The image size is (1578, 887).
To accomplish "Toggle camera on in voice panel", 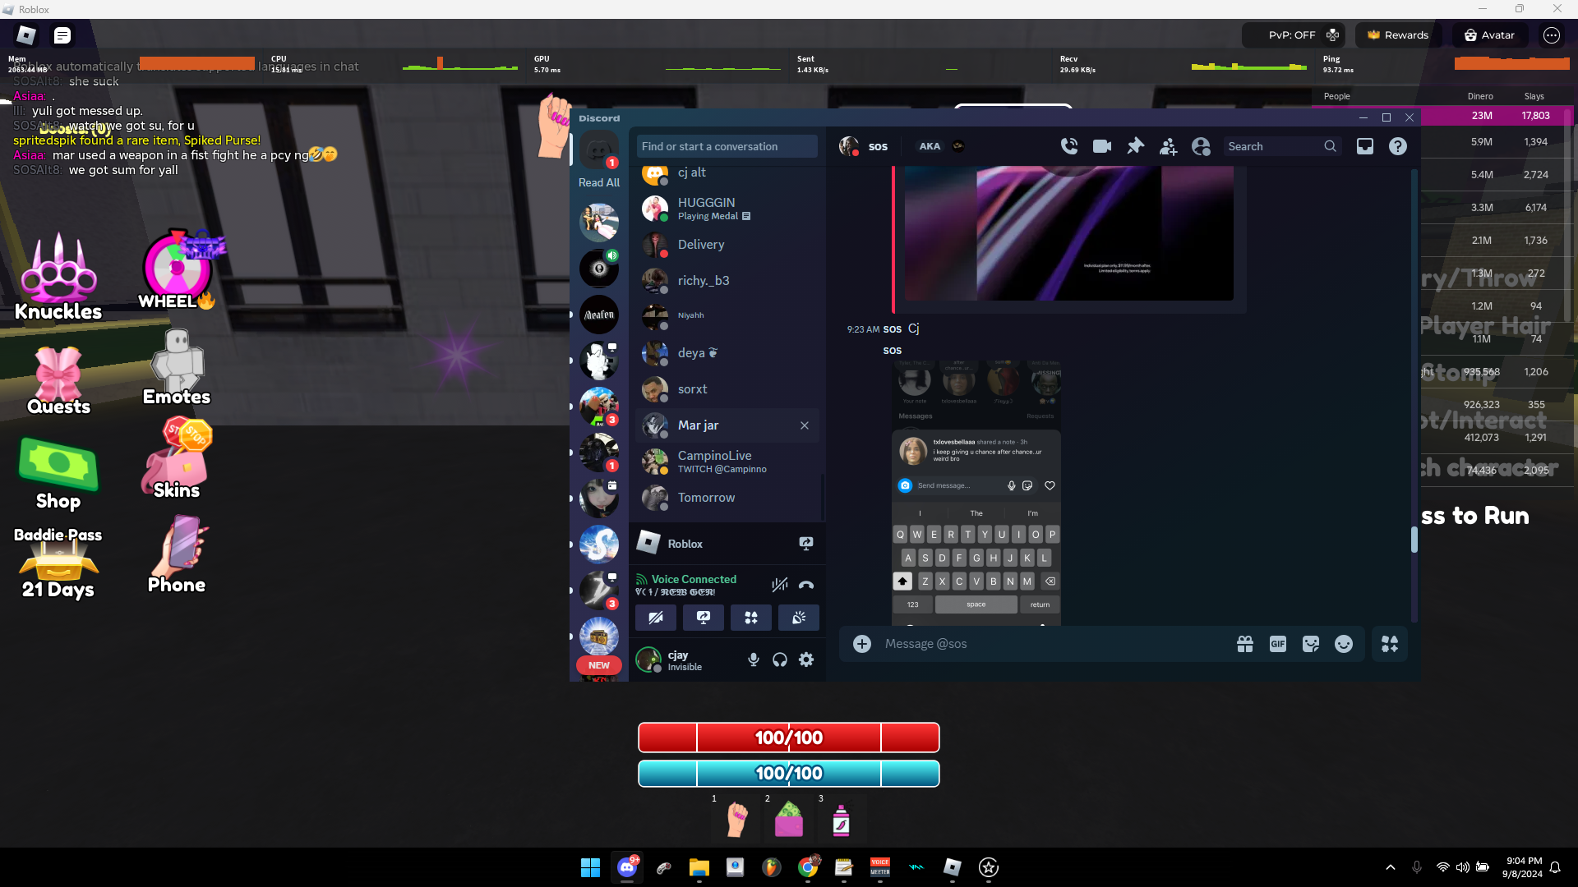I will (656, 618).
